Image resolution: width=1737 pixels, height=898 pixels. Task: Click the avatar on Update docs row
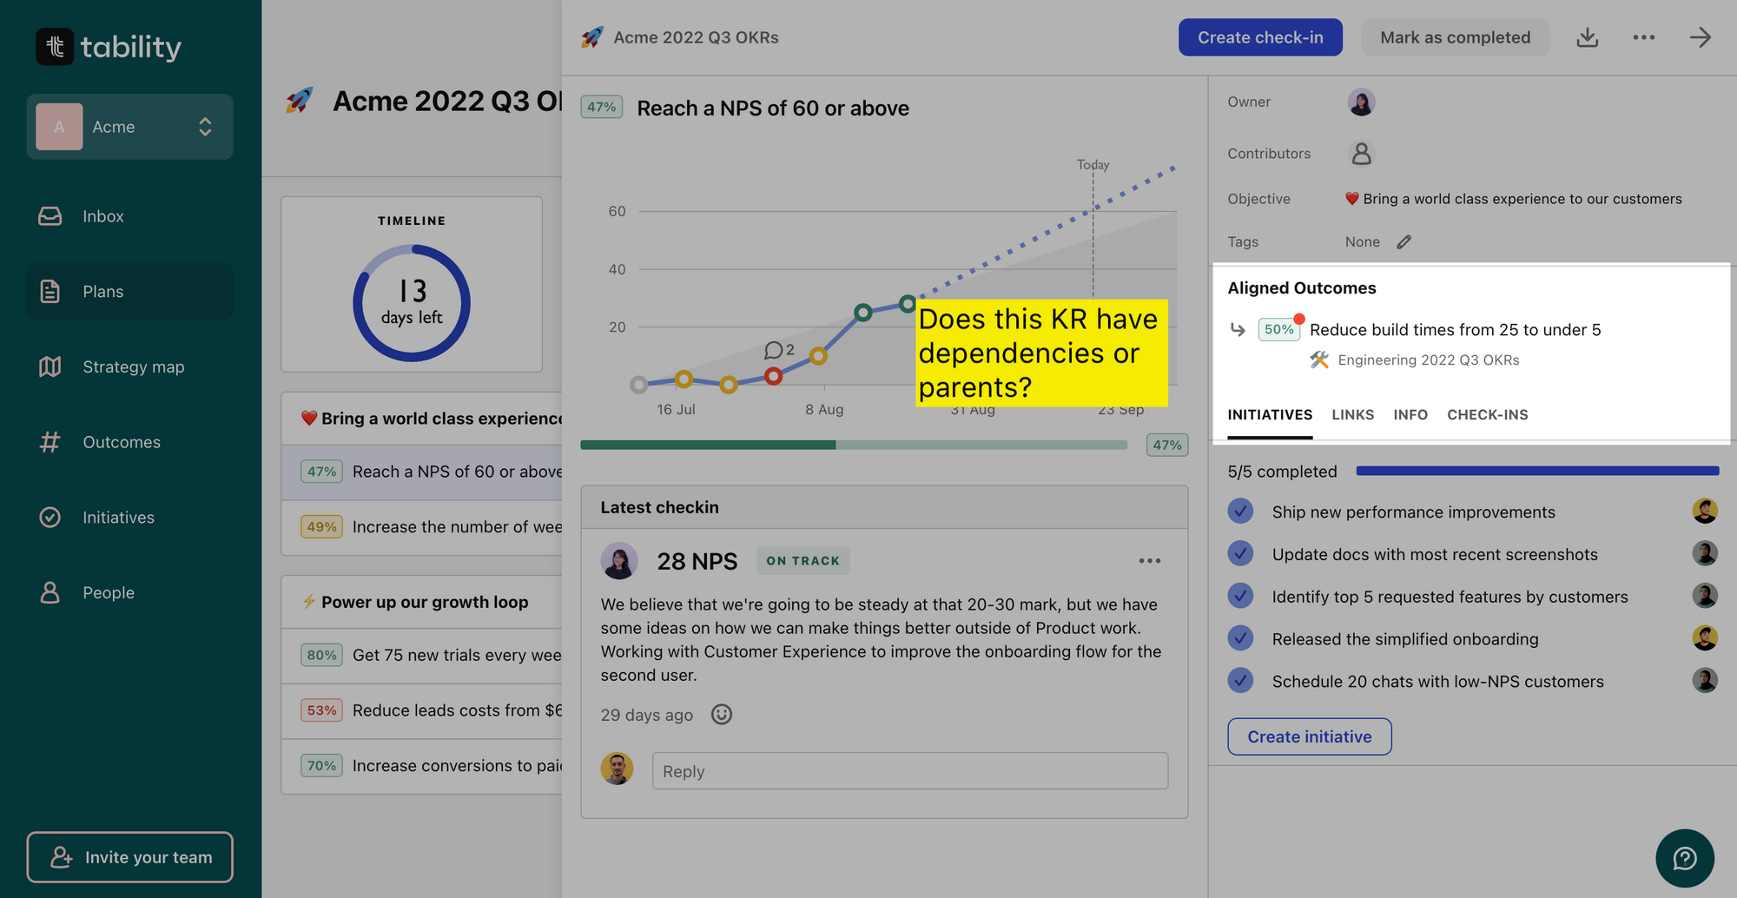tap(1705, 553)
